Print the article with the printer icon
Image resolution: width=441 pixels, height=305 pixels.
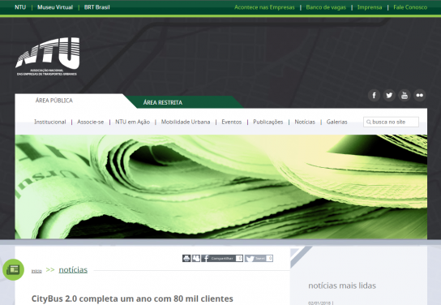click(x=186, y=258)
